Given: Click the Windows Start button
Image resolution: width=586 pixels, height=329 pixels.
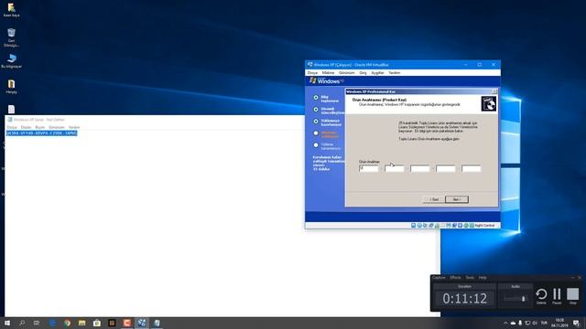Looking at the screenshot, I should point(7,323).
